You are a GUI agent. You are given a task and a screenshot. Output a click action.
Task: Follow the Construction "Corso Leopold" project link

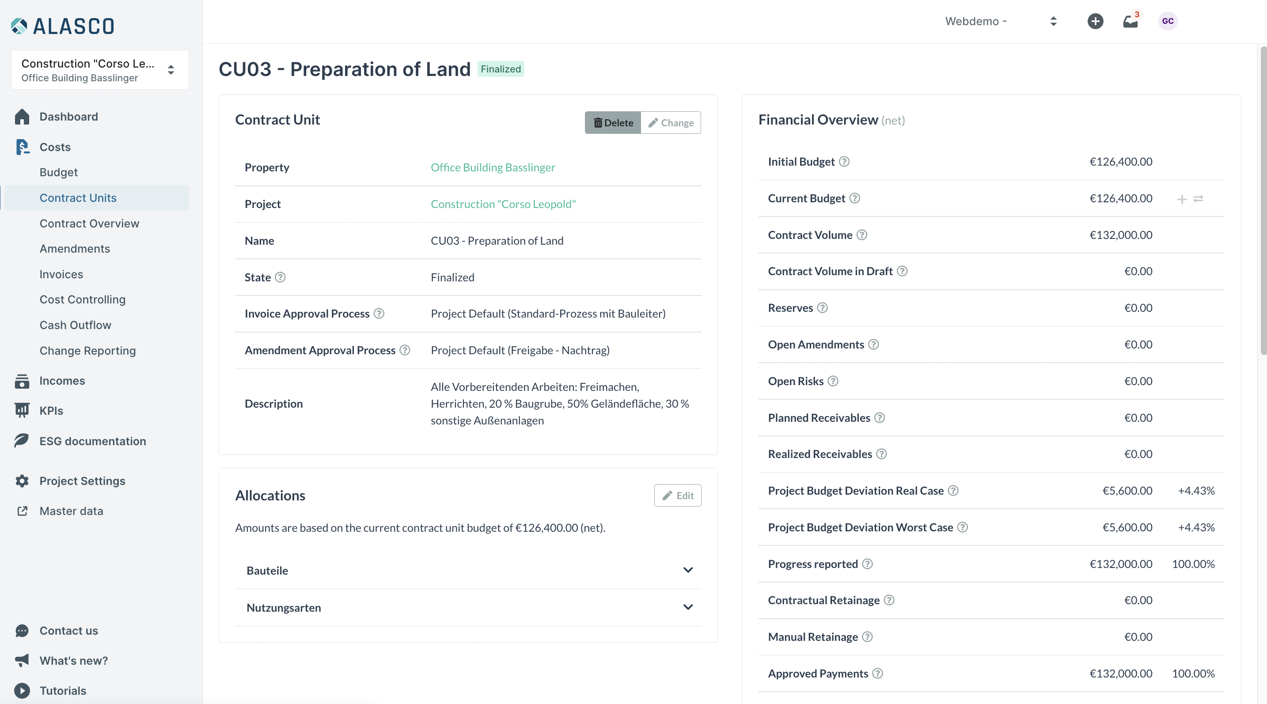(503, 204)
